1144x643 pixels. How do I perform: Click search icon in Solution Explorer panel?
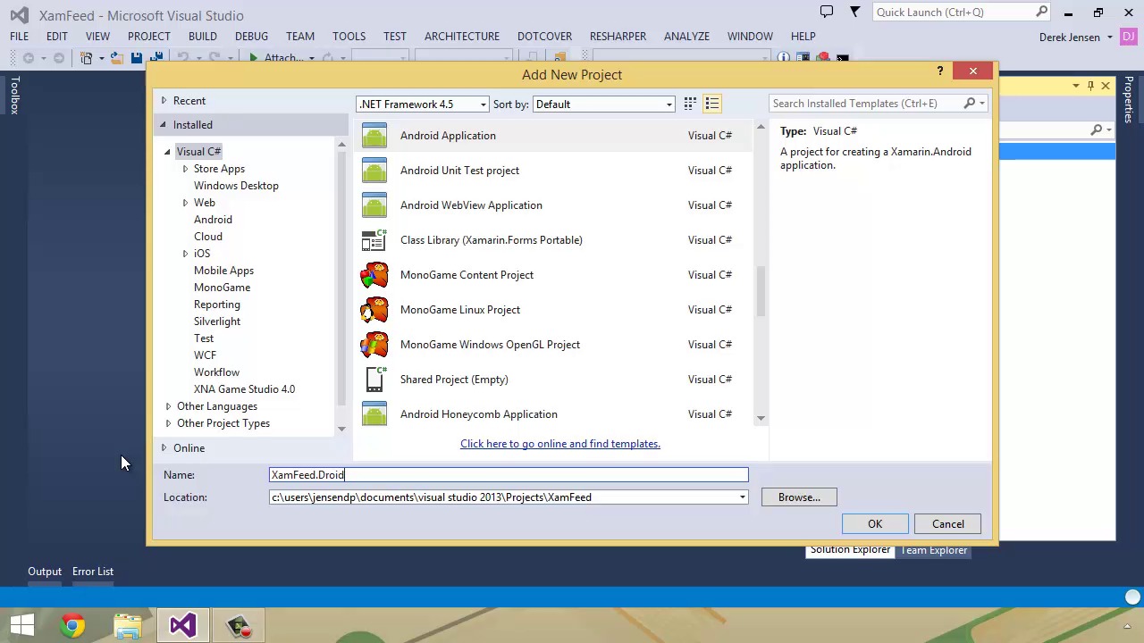tap(1097, 130)
